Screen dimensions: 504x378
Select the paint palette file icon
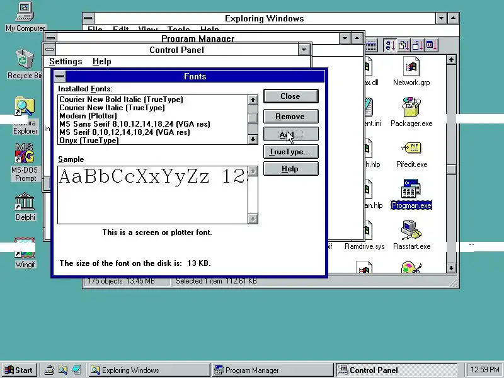click(x=411, y=267)
